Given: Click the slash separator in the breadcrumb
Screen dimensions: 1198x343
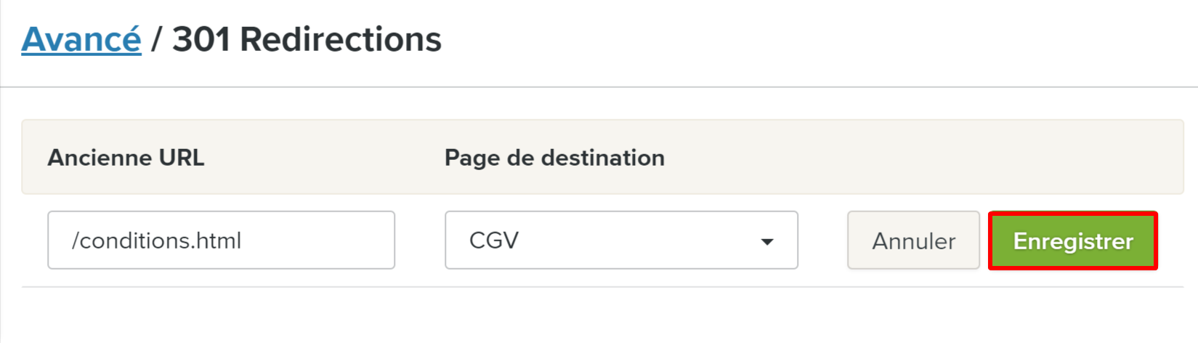Looking at the screenshot, I should [x=156, y=40].
